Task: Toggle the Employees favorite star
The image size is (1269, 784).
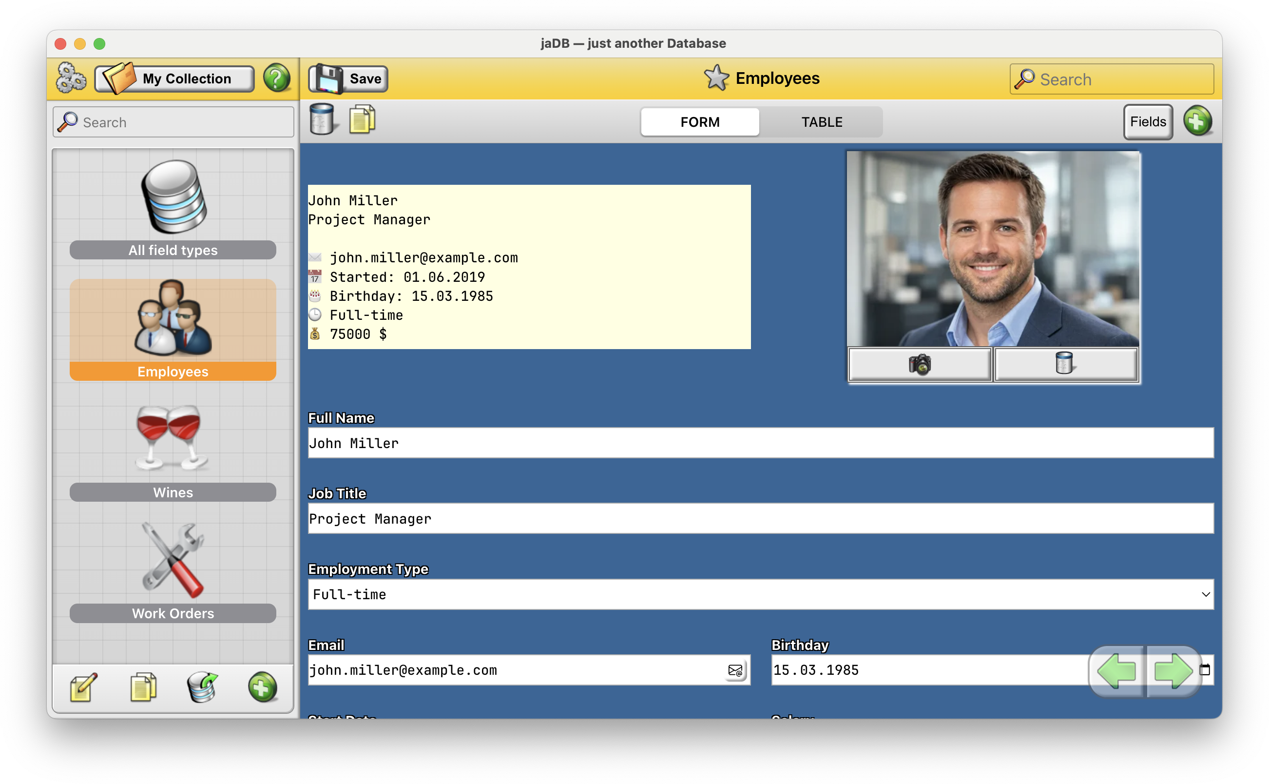Action: (717, 78)
